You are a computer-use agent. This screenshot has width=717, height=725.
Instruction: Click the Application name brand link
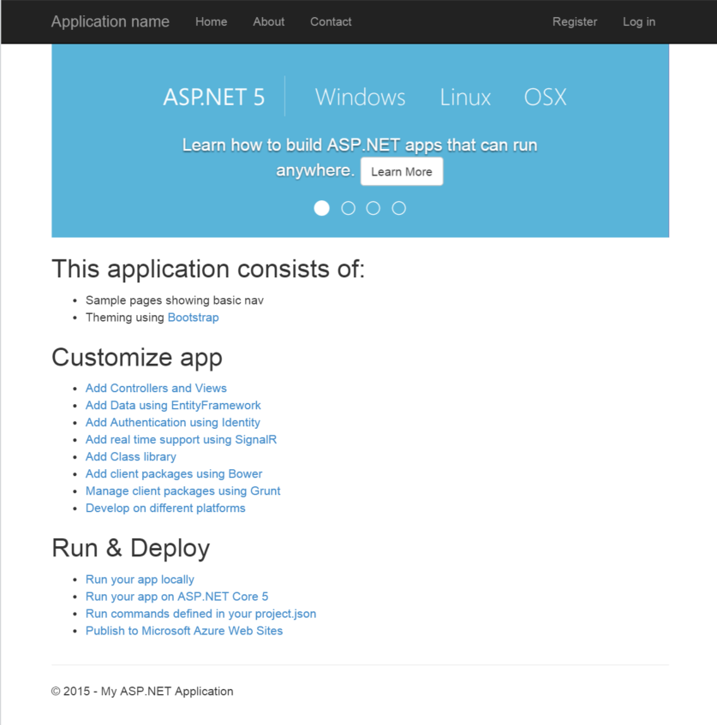(111, 21)
